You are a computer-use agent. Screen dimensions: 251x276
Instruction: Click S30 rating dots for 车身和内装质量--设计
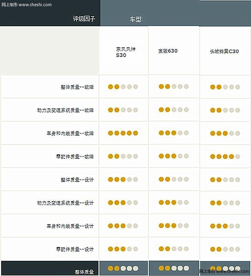click(123, 226)
